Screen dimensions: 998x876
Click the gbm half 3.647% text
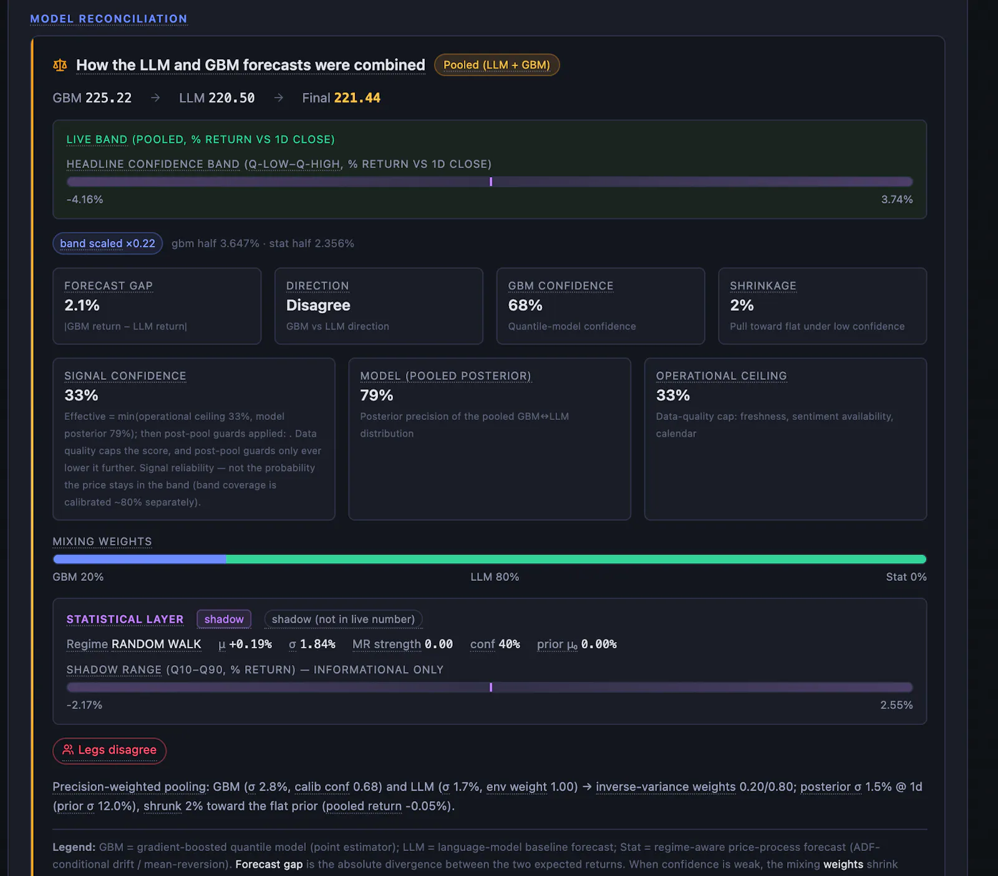click(215, 243)
